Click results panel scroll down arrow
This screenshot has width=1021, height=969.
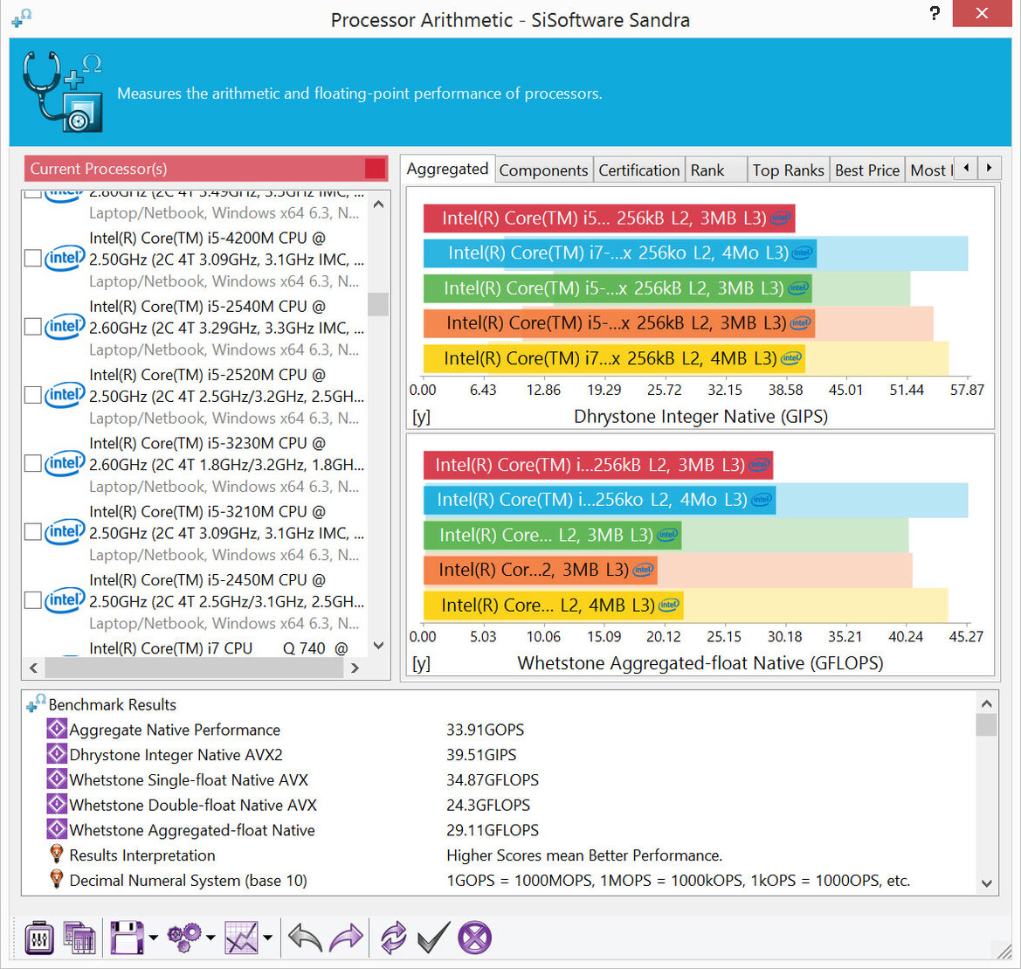coord(986,883)
